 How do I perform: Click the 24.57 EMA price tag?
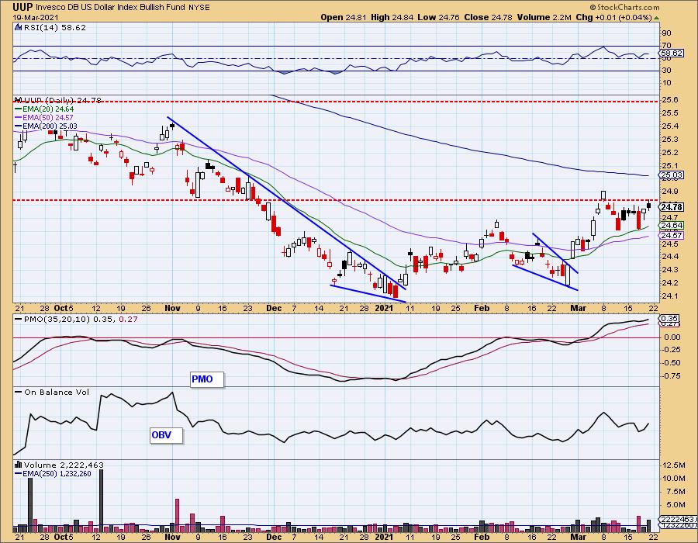point(672,235)
